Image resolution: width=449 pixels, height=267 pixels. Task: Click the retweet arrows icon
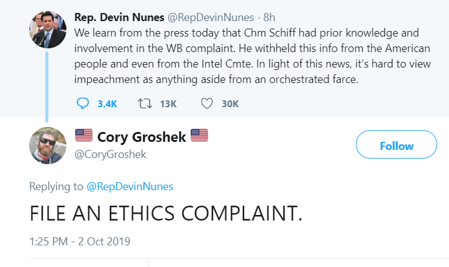pyautogui.click(x=145, y=103)
